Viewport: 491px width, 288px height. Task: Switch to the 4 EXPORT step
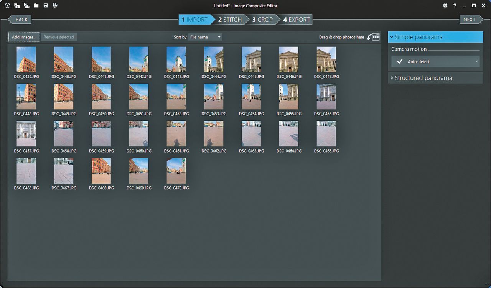296,20
